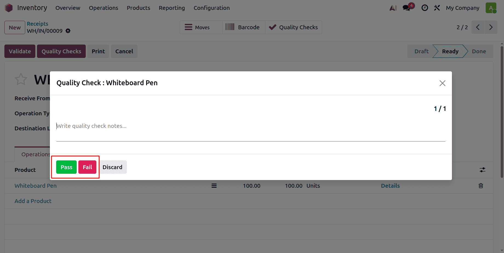
Task: Click Add a Product link
Action: [x=33, y=201]
